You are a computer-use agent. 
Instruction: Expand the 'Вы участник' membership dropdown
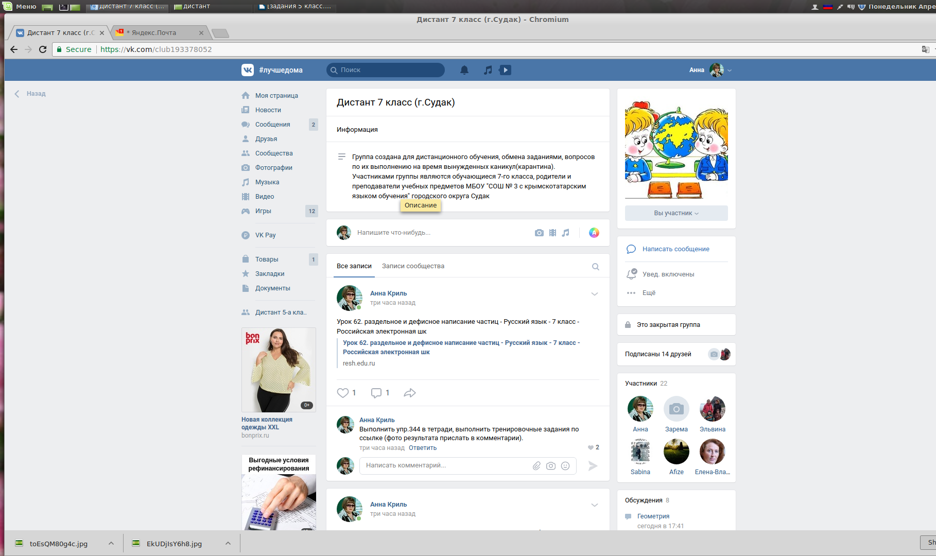pyautogui.click(x=676, y=213)
